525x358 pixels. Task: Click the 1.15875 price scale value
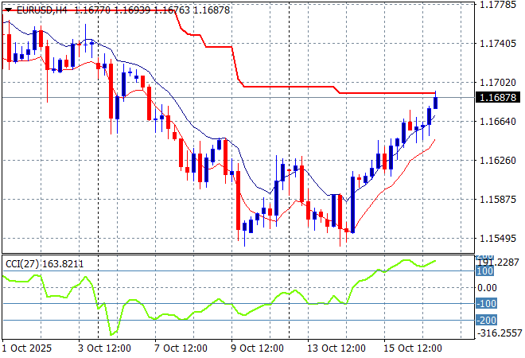tap(498, 199)
